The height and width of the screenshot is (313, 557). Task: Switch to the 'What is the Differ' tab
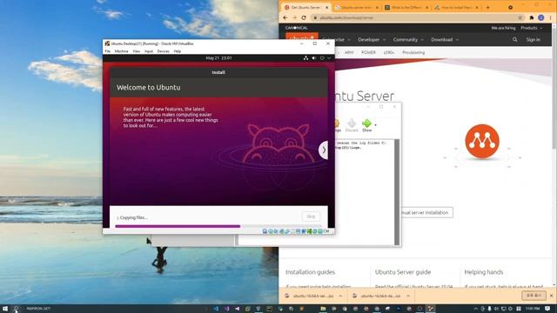coord(406,8)
